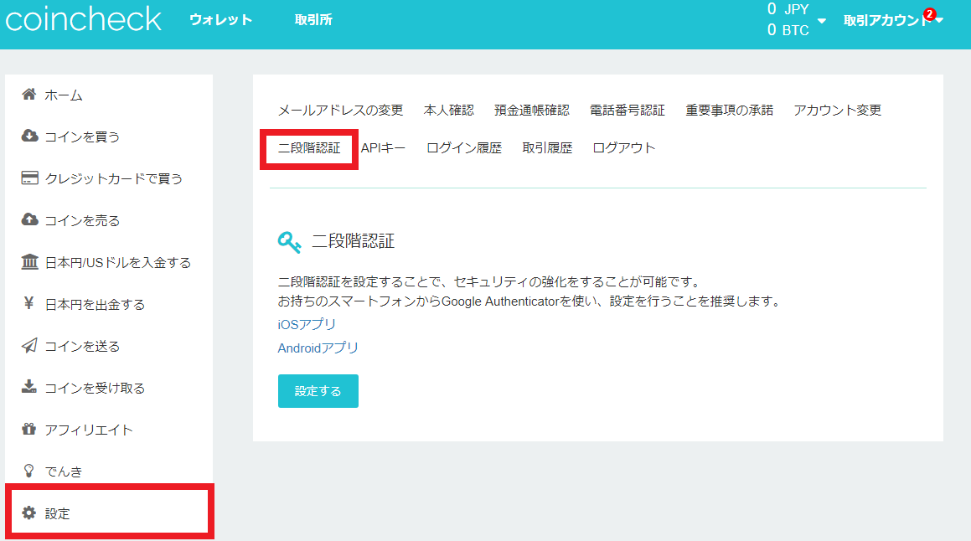Open 設定 in the sidebar
The width and height of the screenshot is (971, 541).
coord(57,513)
